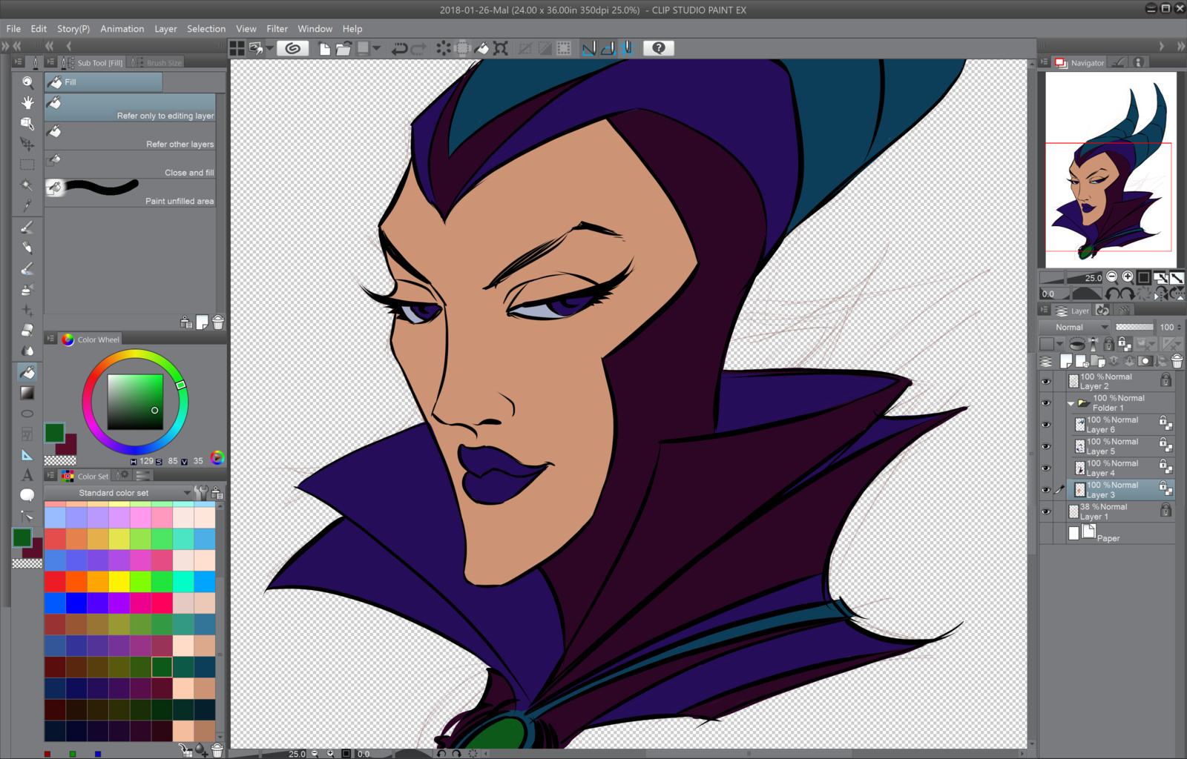The height and width of the screenshot is (759, 1187).
Task: Toggle snap to grid in command bar
Action: [x=628, y=48]
